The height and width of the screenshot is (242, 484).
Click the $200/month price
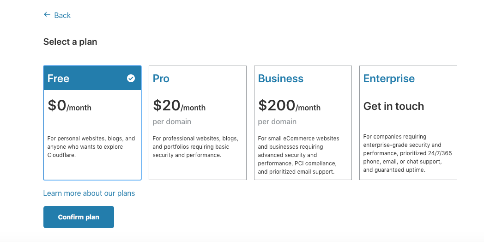[289, 106]
